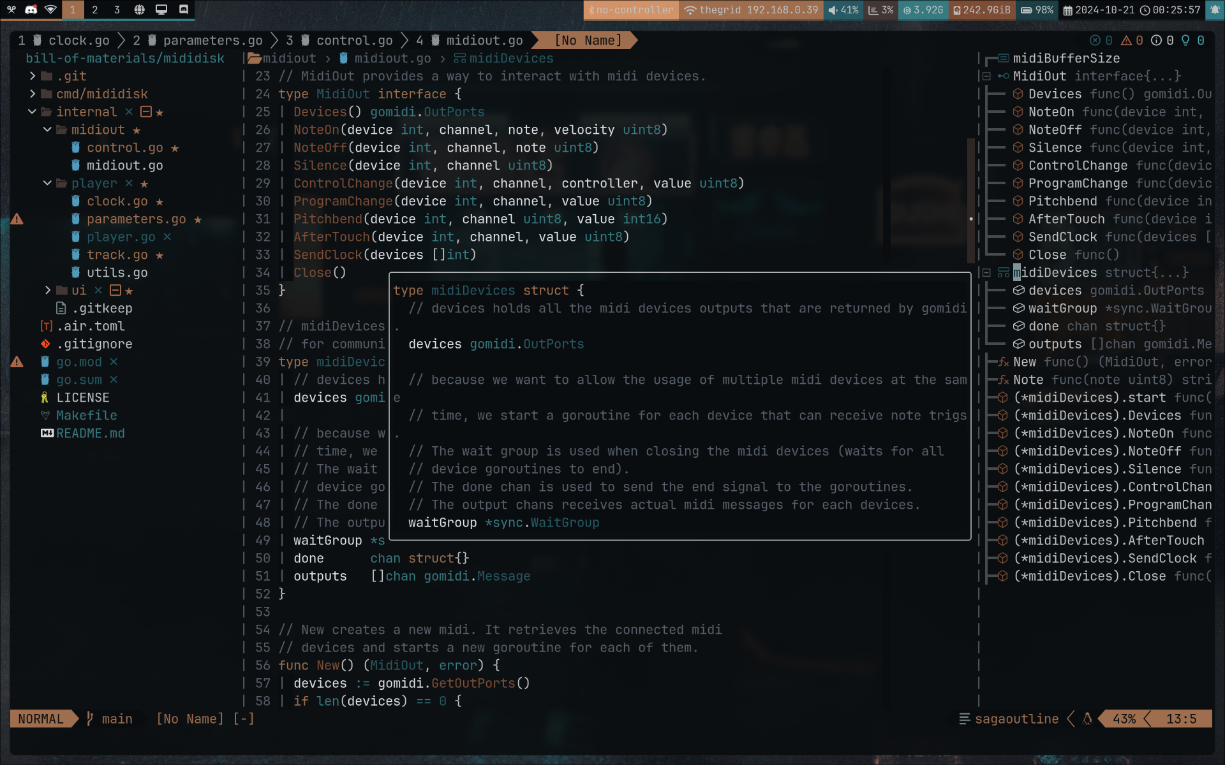
Task: Click the volume 41% indicator
Action: 843,10
